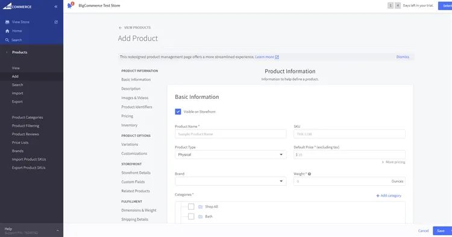This screenshot has height=237, width=452.
Task: Open Brands in sidebar
Action: 18,151
